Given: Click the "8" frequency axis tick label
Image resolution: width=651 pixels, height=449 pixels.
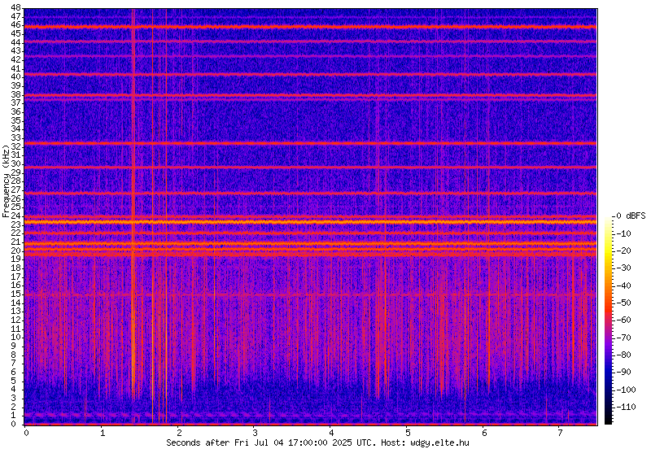Looking at the screenshot, I should pos(14,355).
